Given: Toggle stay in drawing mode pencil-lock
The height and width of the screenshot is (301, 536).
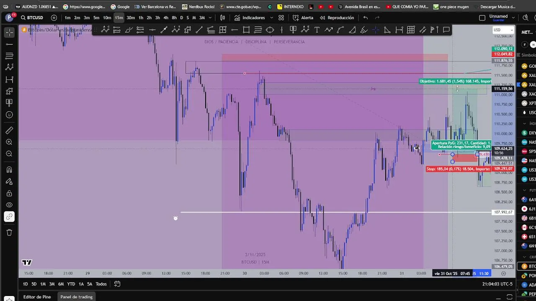Looking at the screenshot, I should [x=9, y=181].
